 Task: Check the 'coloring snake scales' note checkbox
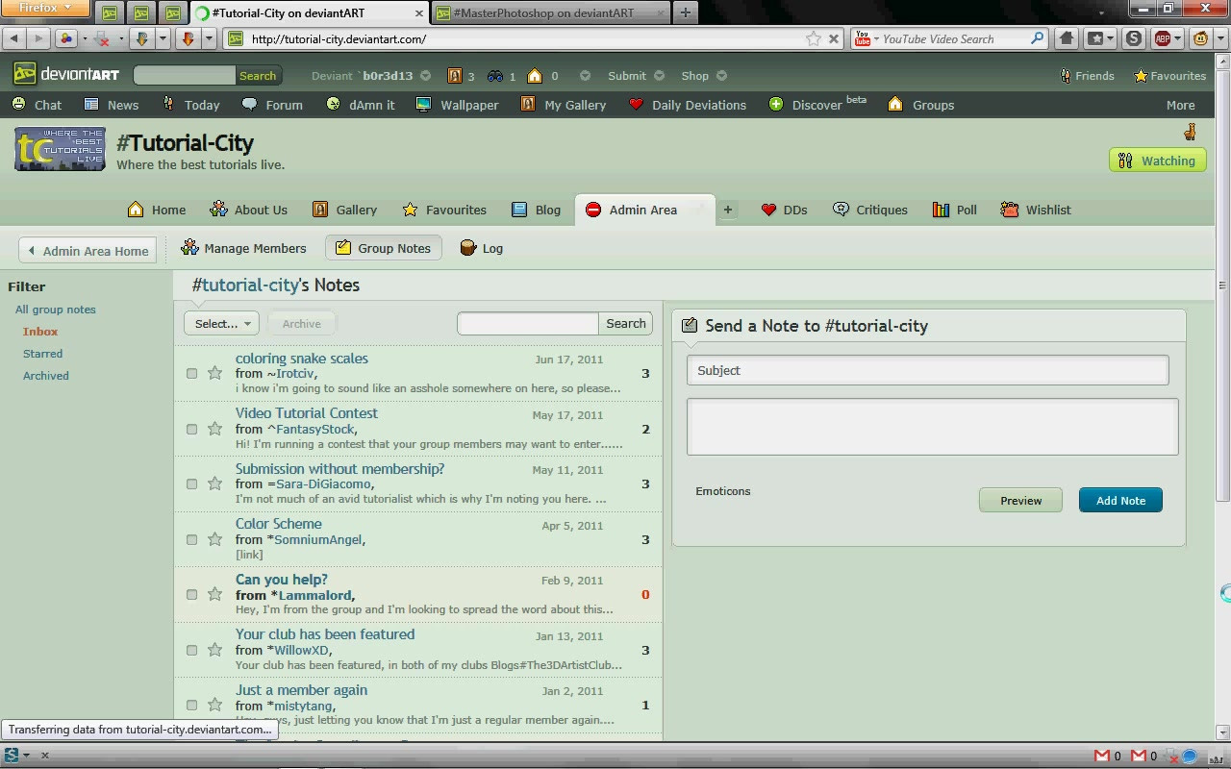coord(191,373)
